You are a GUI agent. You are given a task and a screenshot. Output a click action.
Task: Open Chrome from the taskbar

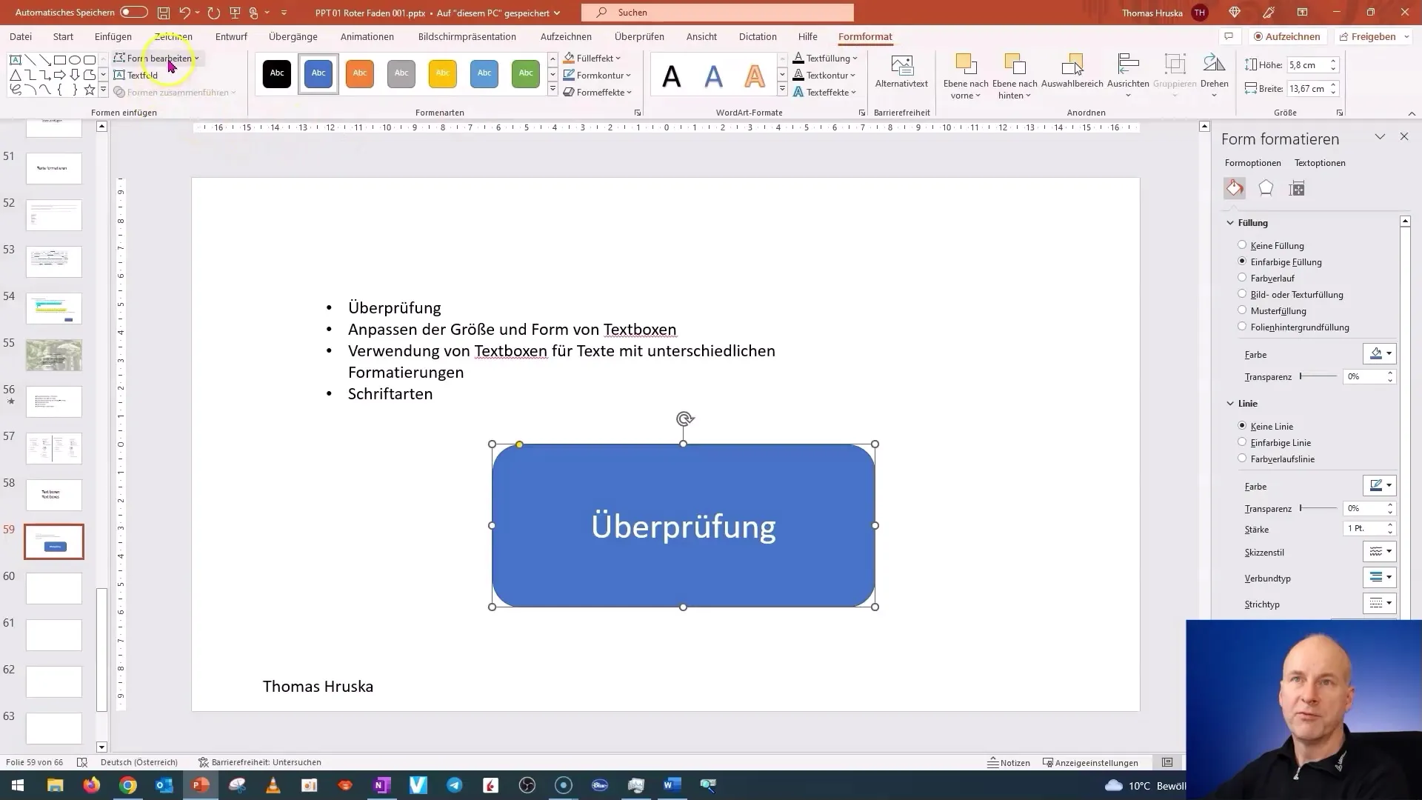tap(128, 785)
